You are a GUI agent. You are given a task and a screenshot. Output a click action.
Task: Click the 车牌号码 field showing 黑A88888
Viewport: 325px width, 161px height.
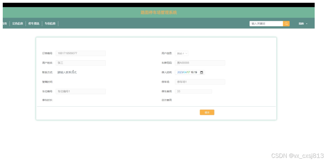tap(200, 63)
